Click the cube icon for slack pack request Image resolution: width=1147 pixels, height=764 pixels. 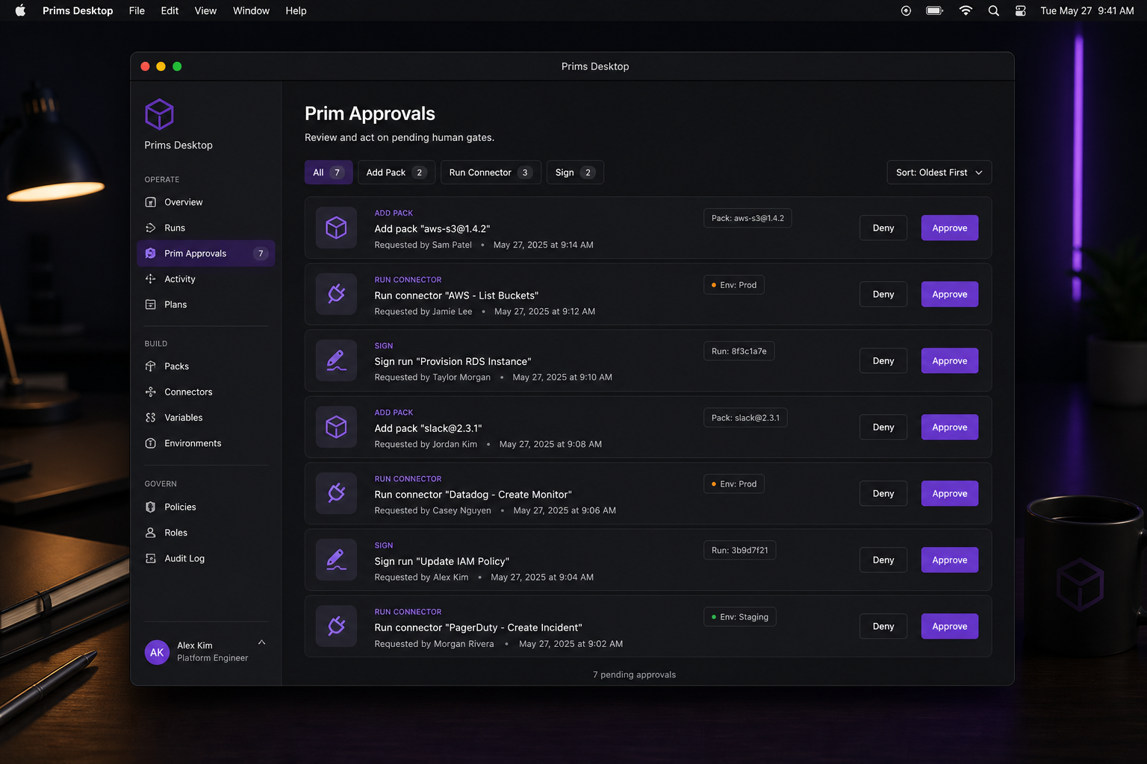coord(336,427)
